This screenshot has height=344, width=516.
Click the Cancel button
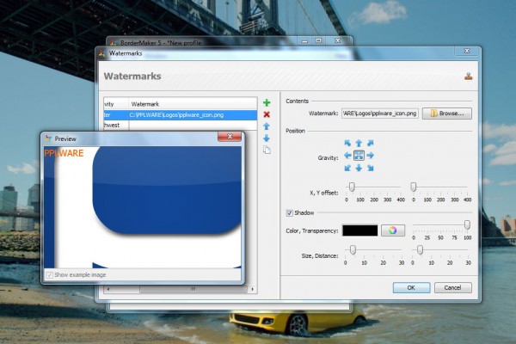[x=453, y=288]
